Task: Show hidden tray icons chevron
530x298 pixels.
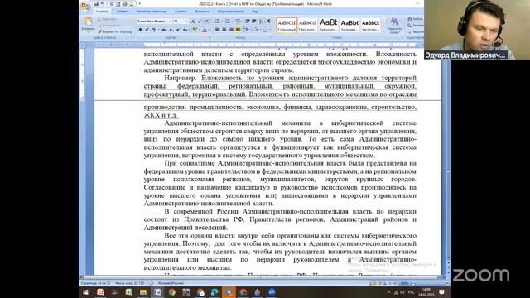Action: point(388,292)
